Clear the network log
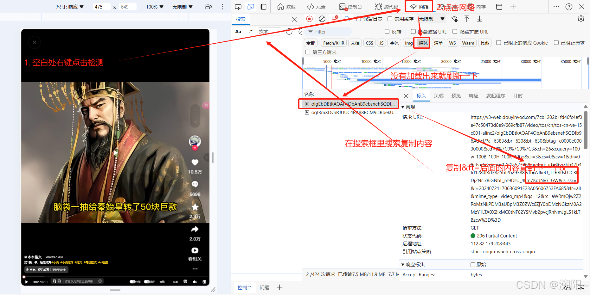Image resolution: width=590 pixels, height=295 pixels. pos(322,19)
